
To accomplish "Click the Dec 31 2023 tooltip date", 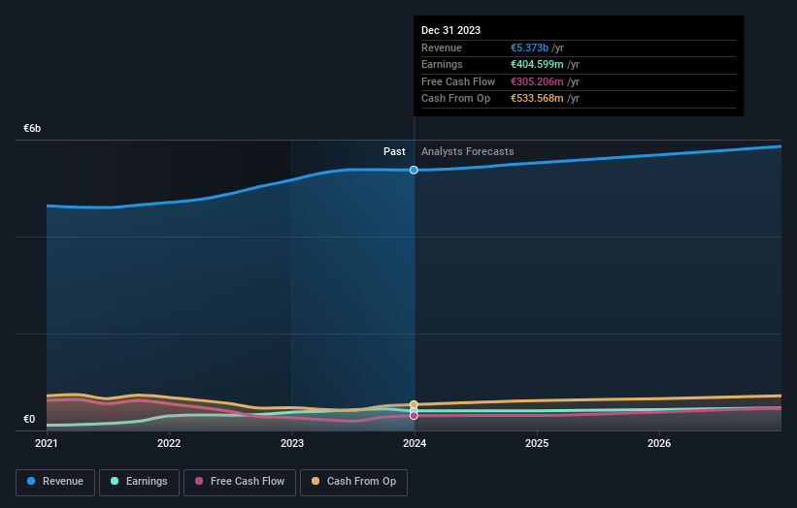I will point(450,30).
